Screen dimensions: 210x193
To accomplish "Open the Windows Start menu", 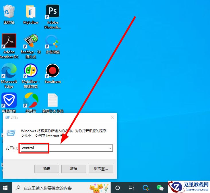I will [5, 188].
